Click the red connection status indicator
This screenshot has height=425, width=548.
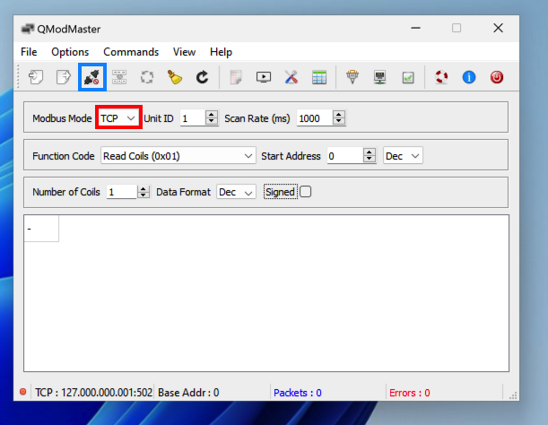tap(23, 392)
